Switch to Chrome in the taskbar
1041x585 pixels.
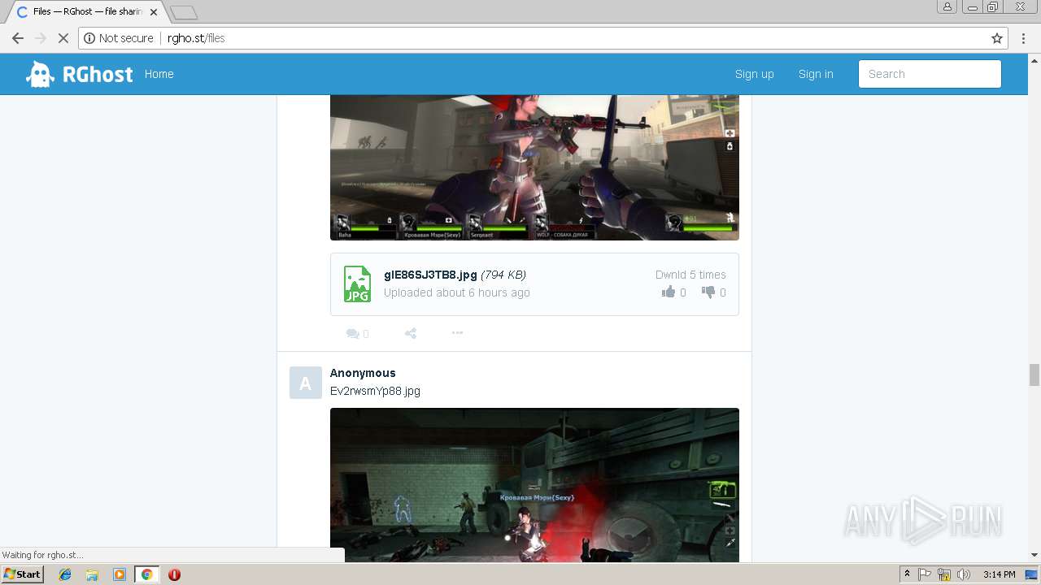tap(146, 574)
